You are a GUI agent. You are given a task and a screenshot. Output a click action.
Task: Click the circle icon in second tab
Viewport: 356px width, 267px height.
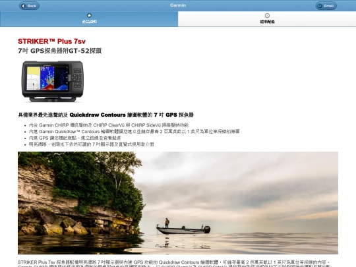(x=267, y=15)
